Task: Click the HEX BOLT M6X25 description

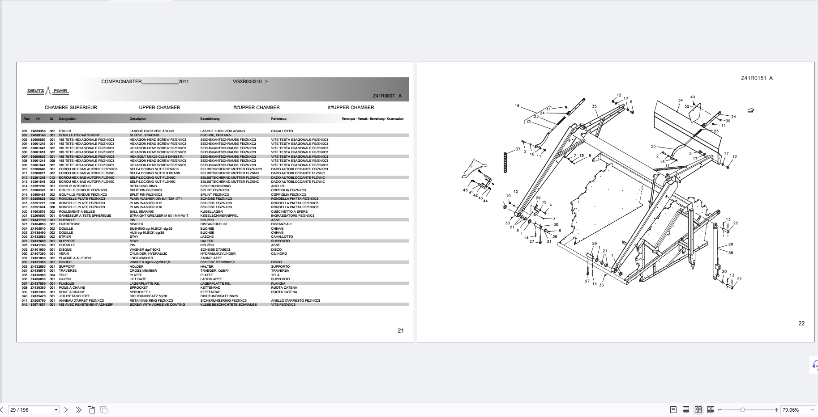Action: pyautogui.click(x=156, y=156)
